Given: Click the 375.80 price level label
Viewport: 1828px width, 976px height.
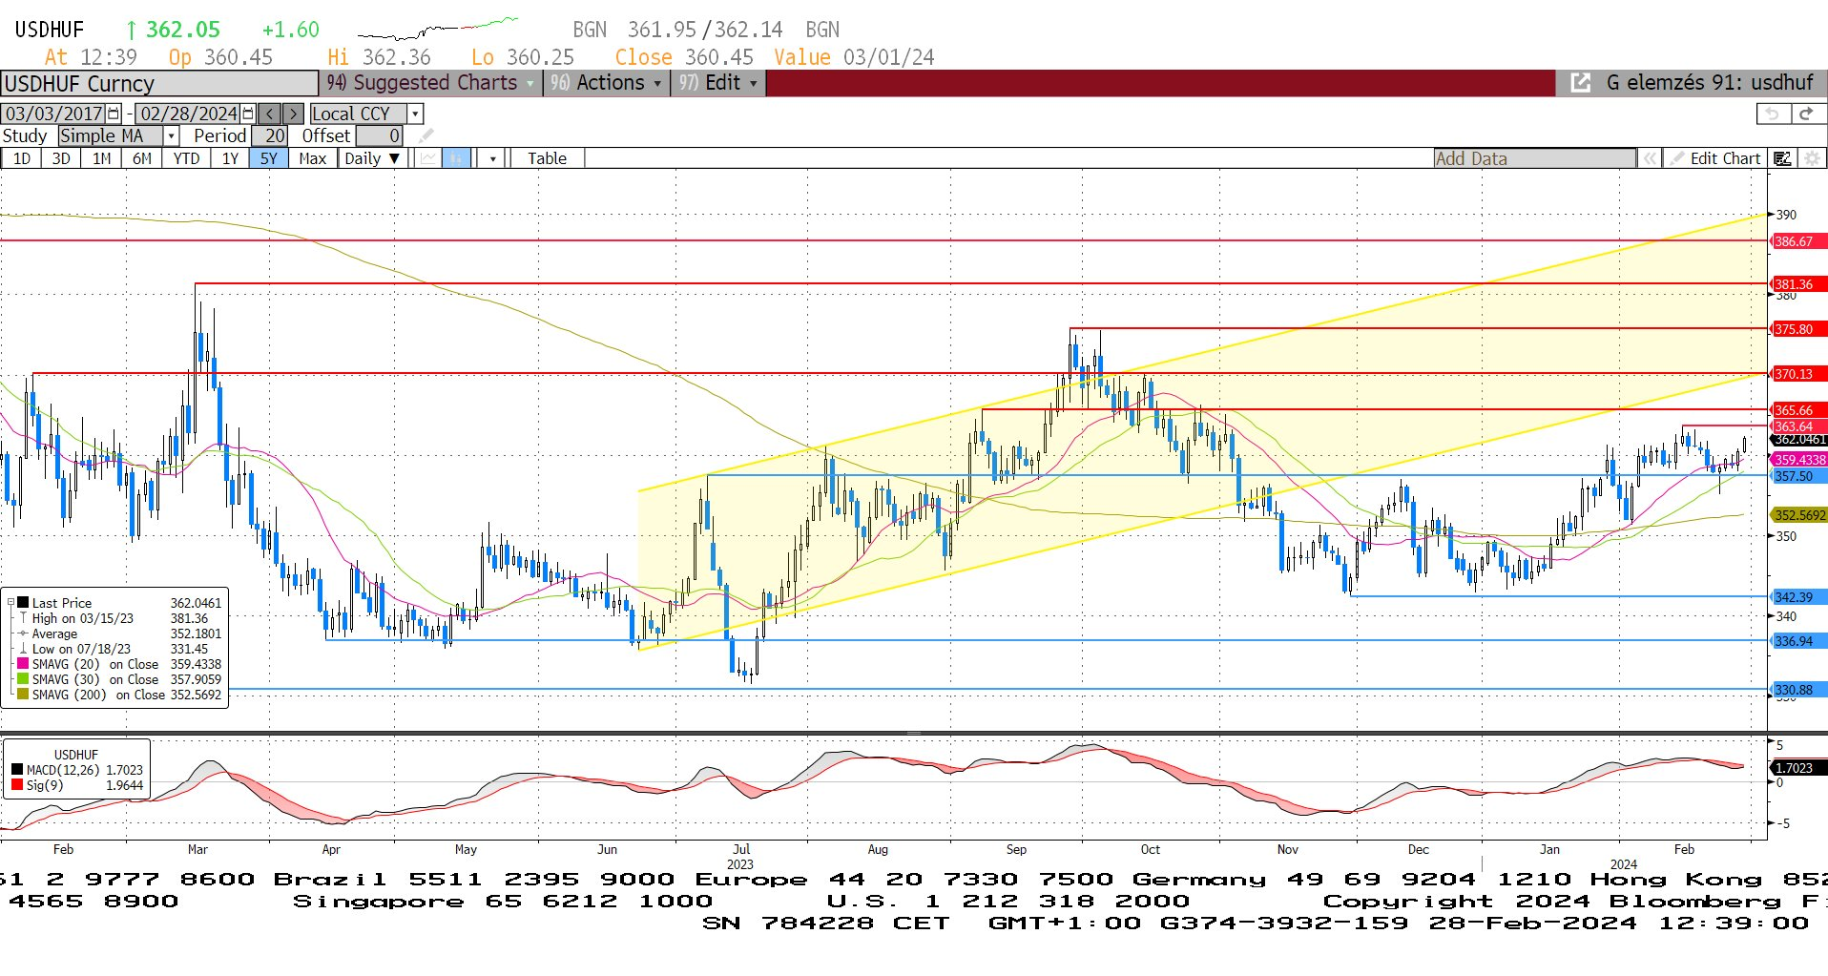Looking at the screenshot, I should [x=1797, y=329].
